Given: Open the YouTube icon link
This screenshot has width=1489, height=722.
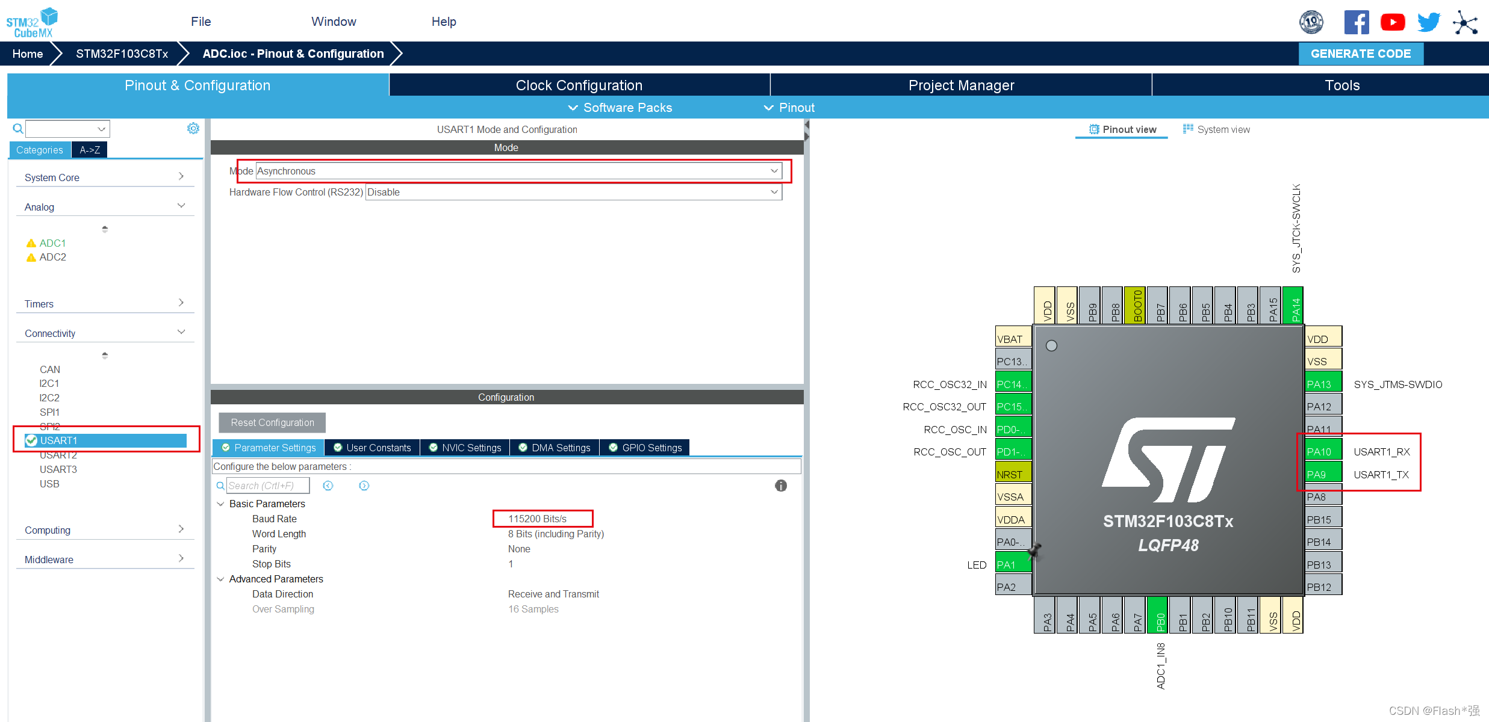Looking at the screenshot, I should click(1392, 22).
